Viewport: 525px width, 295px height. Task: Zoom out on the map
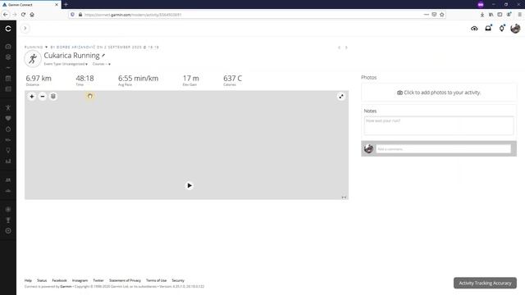43,97
